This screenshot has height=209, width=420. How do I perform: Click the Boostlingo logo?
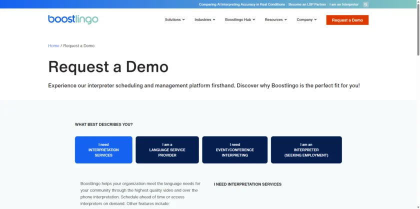(x=73, y=19)
